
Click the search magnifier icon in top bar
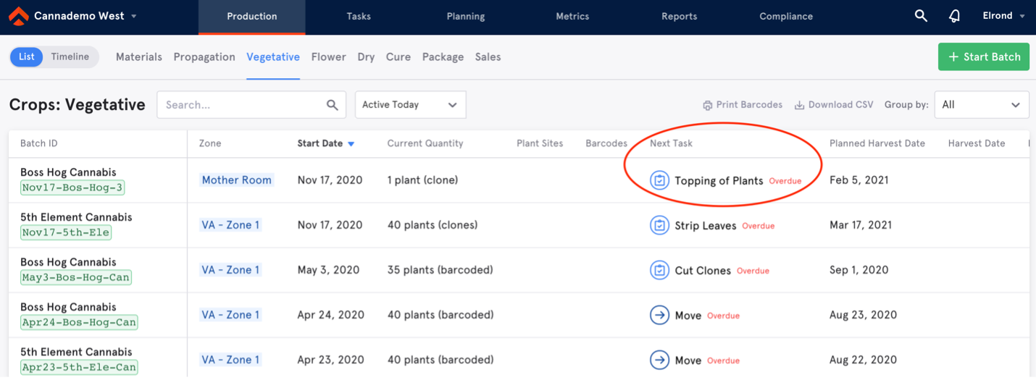click(921, 16)
